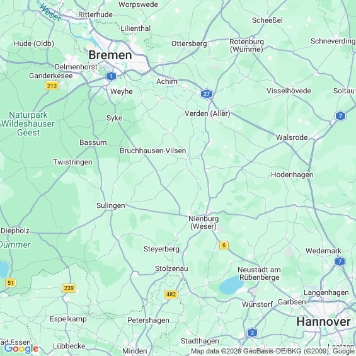The image size is (356, 356).
Task: Select the Hannover city label
Action: click(x=323, y=322)
